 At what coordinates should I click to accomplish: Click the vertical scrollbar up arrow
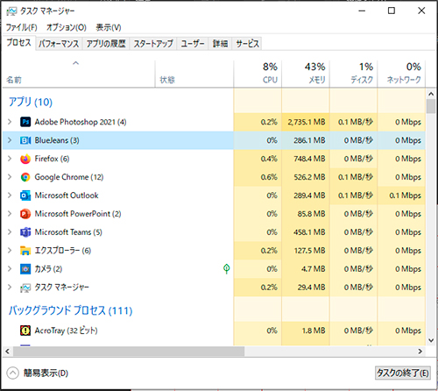(x=431, y=94)
